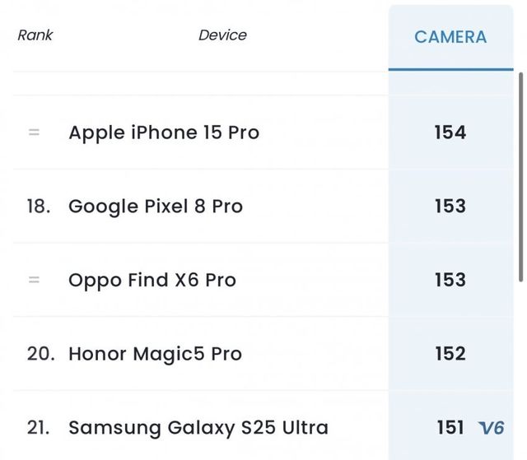527x460 pixels.
Task: Open the Honor Magic5 Pro entry
Action: [155, 354]
